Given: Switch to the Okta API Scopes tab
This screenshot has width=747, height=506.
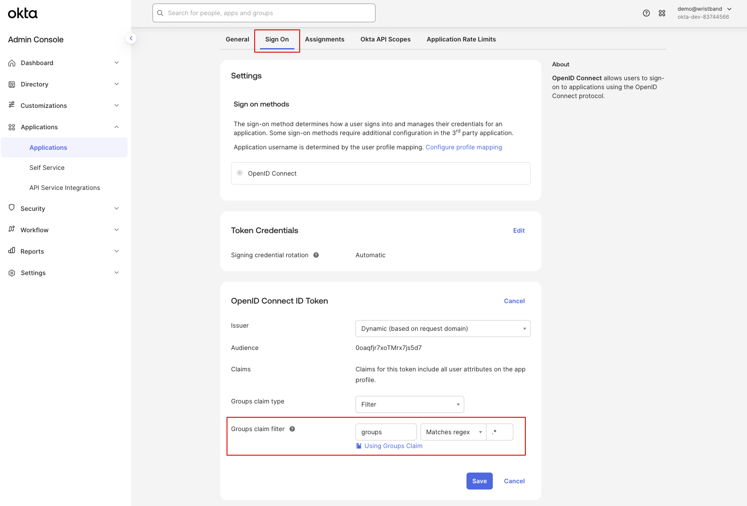Looking at the screenshot, I should coord(386,39).
